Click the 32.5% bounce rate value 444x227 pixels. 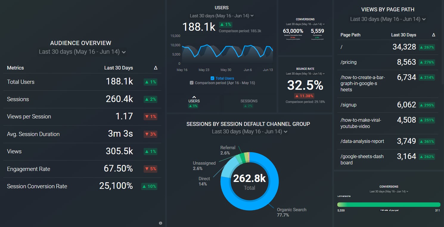(x=305, y=86)
